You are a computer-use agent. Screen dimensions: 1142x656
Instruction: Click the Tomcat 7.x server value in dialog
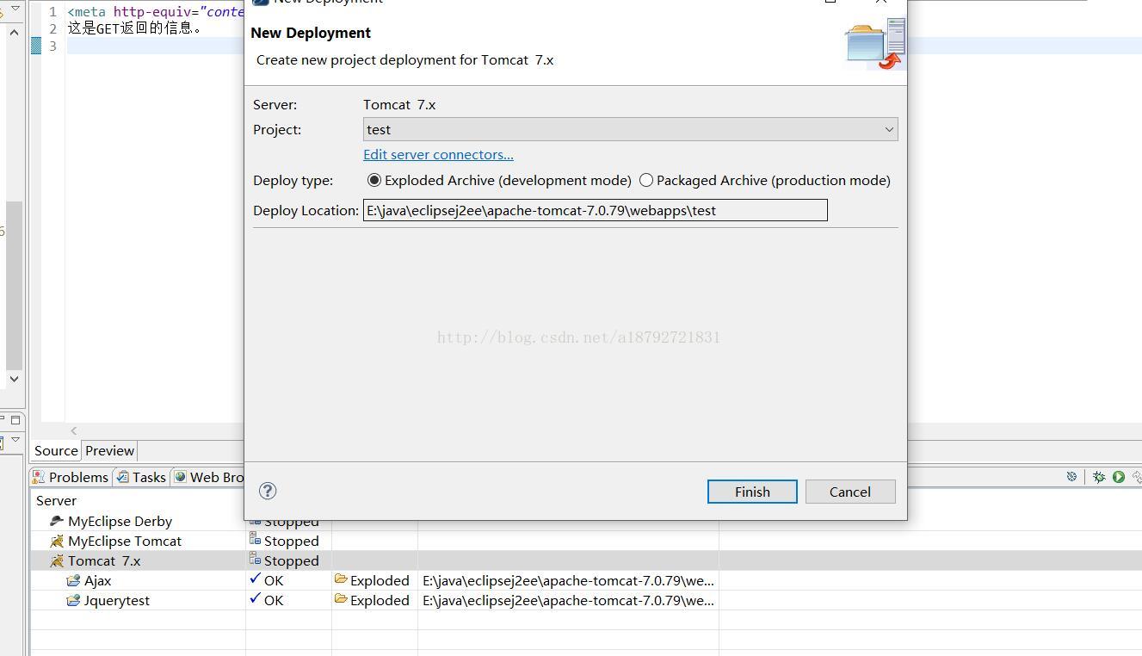(x=399, y=104)
